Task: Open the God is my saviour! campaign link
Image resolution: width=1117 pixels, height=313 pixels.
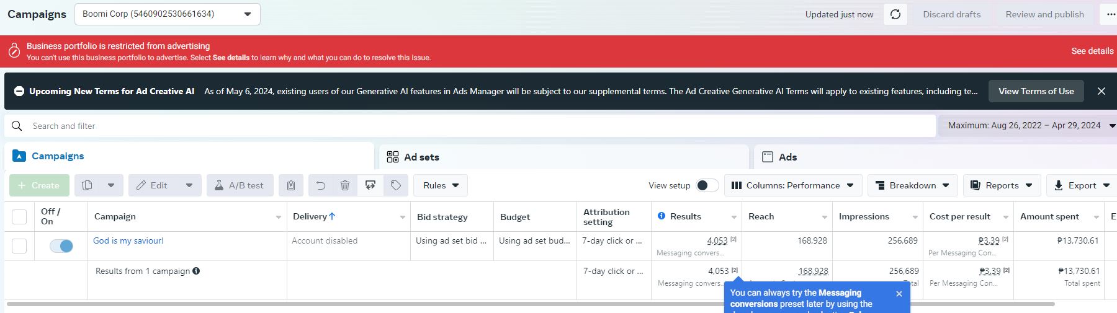Action: click(128, 240)
